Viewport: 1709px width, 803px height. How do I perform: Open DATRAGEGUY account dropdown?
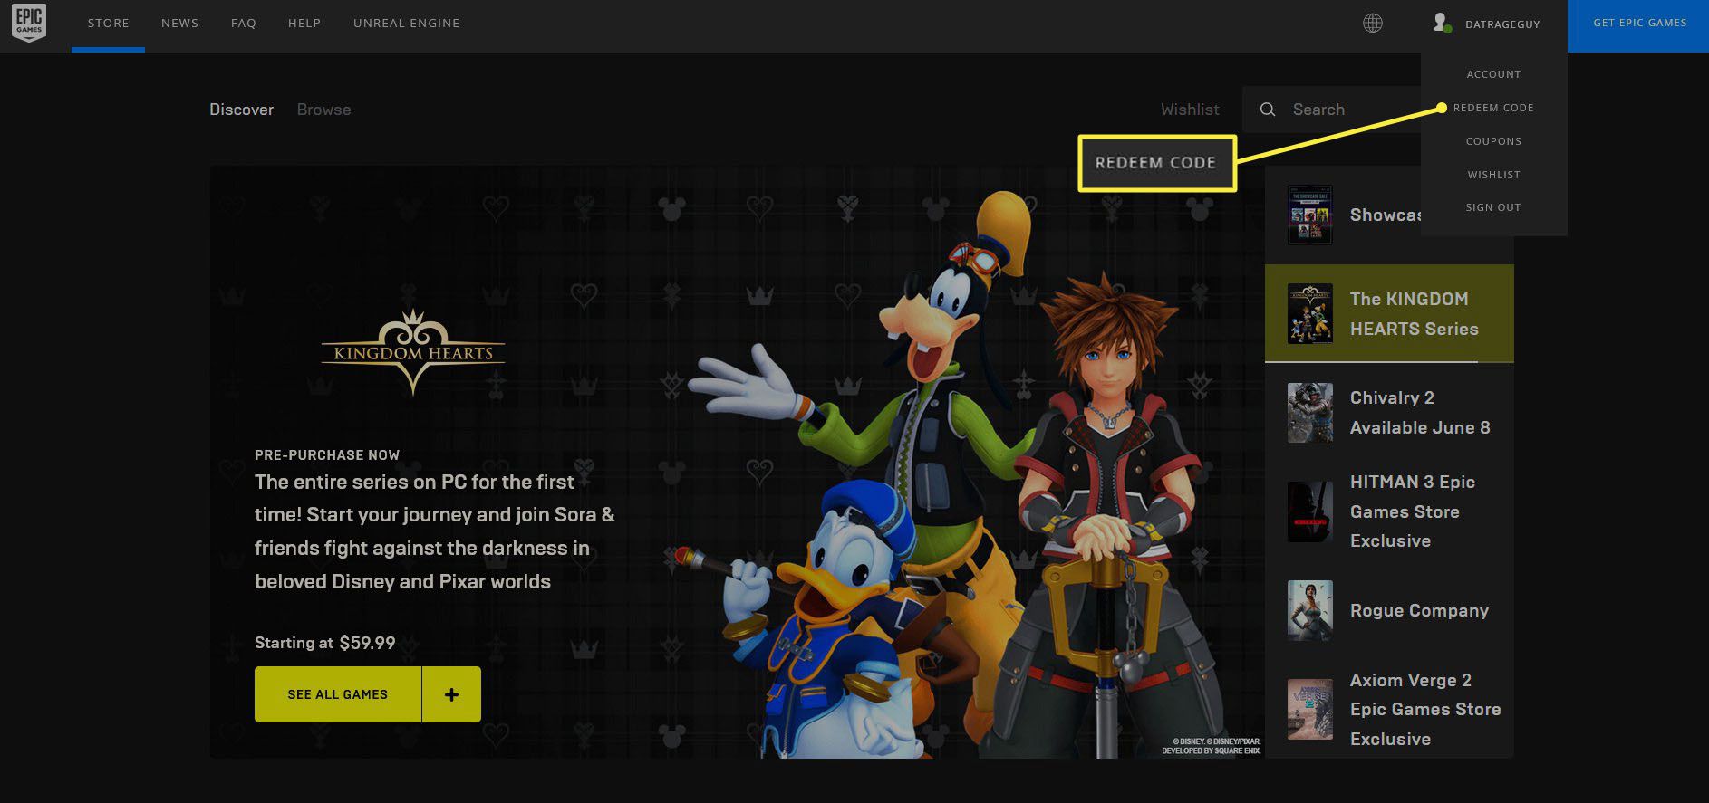tap(1502, 24)
